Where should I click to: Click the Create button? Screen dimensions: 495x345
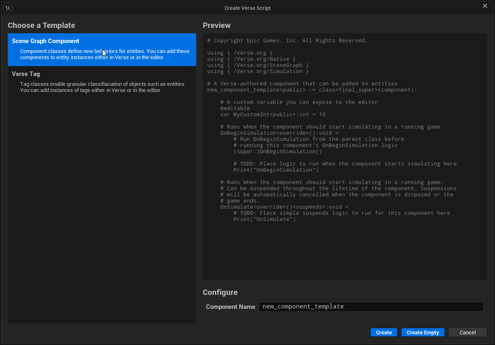384,332
